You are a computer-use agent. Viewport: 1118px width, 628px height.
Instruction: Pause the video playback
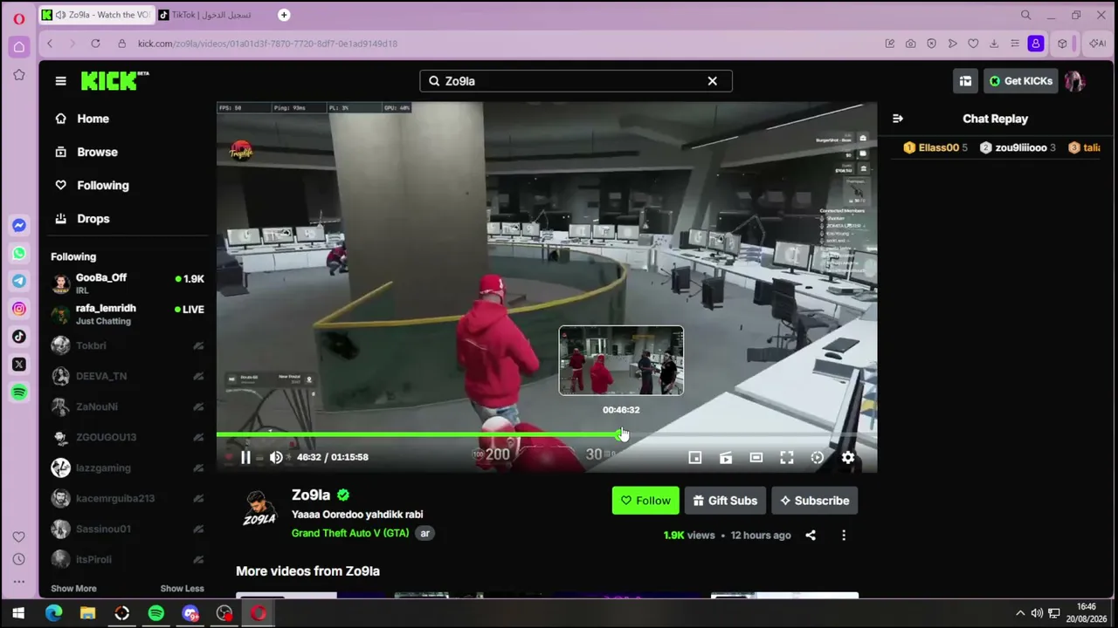point(245,457)
